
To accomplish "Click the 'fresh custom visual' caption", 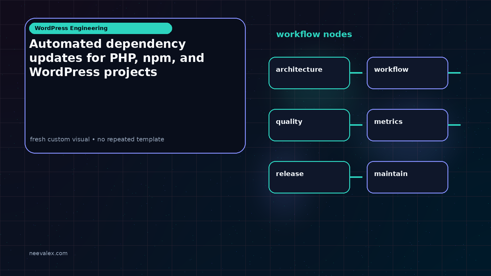I will pyautogui.click(x=97, y=139).
